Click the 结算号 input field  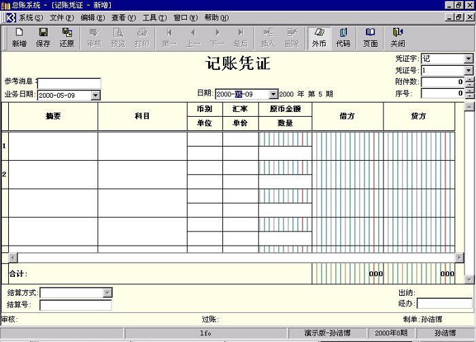tap(75, 305)
